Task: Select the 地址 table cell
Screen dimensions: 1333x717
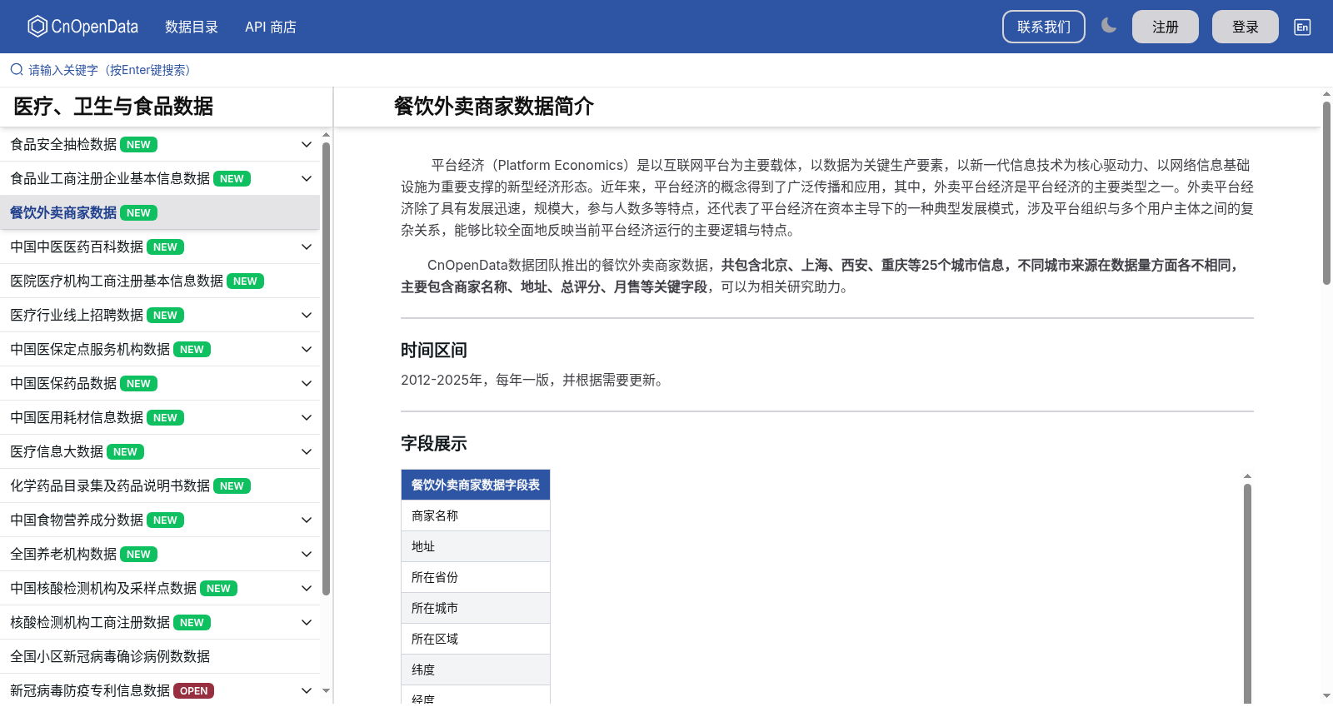Action: pyautogui.click(x=476, y=546)
